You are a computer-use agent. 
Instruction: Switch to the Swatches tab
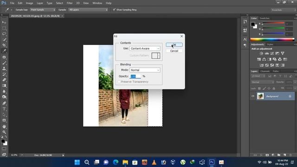pos(265,18)
